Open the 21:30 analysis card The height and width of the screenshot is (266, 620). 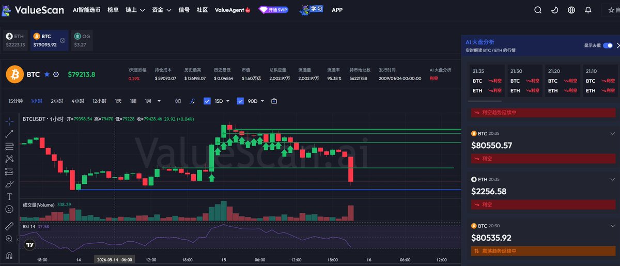click(524, 81)
